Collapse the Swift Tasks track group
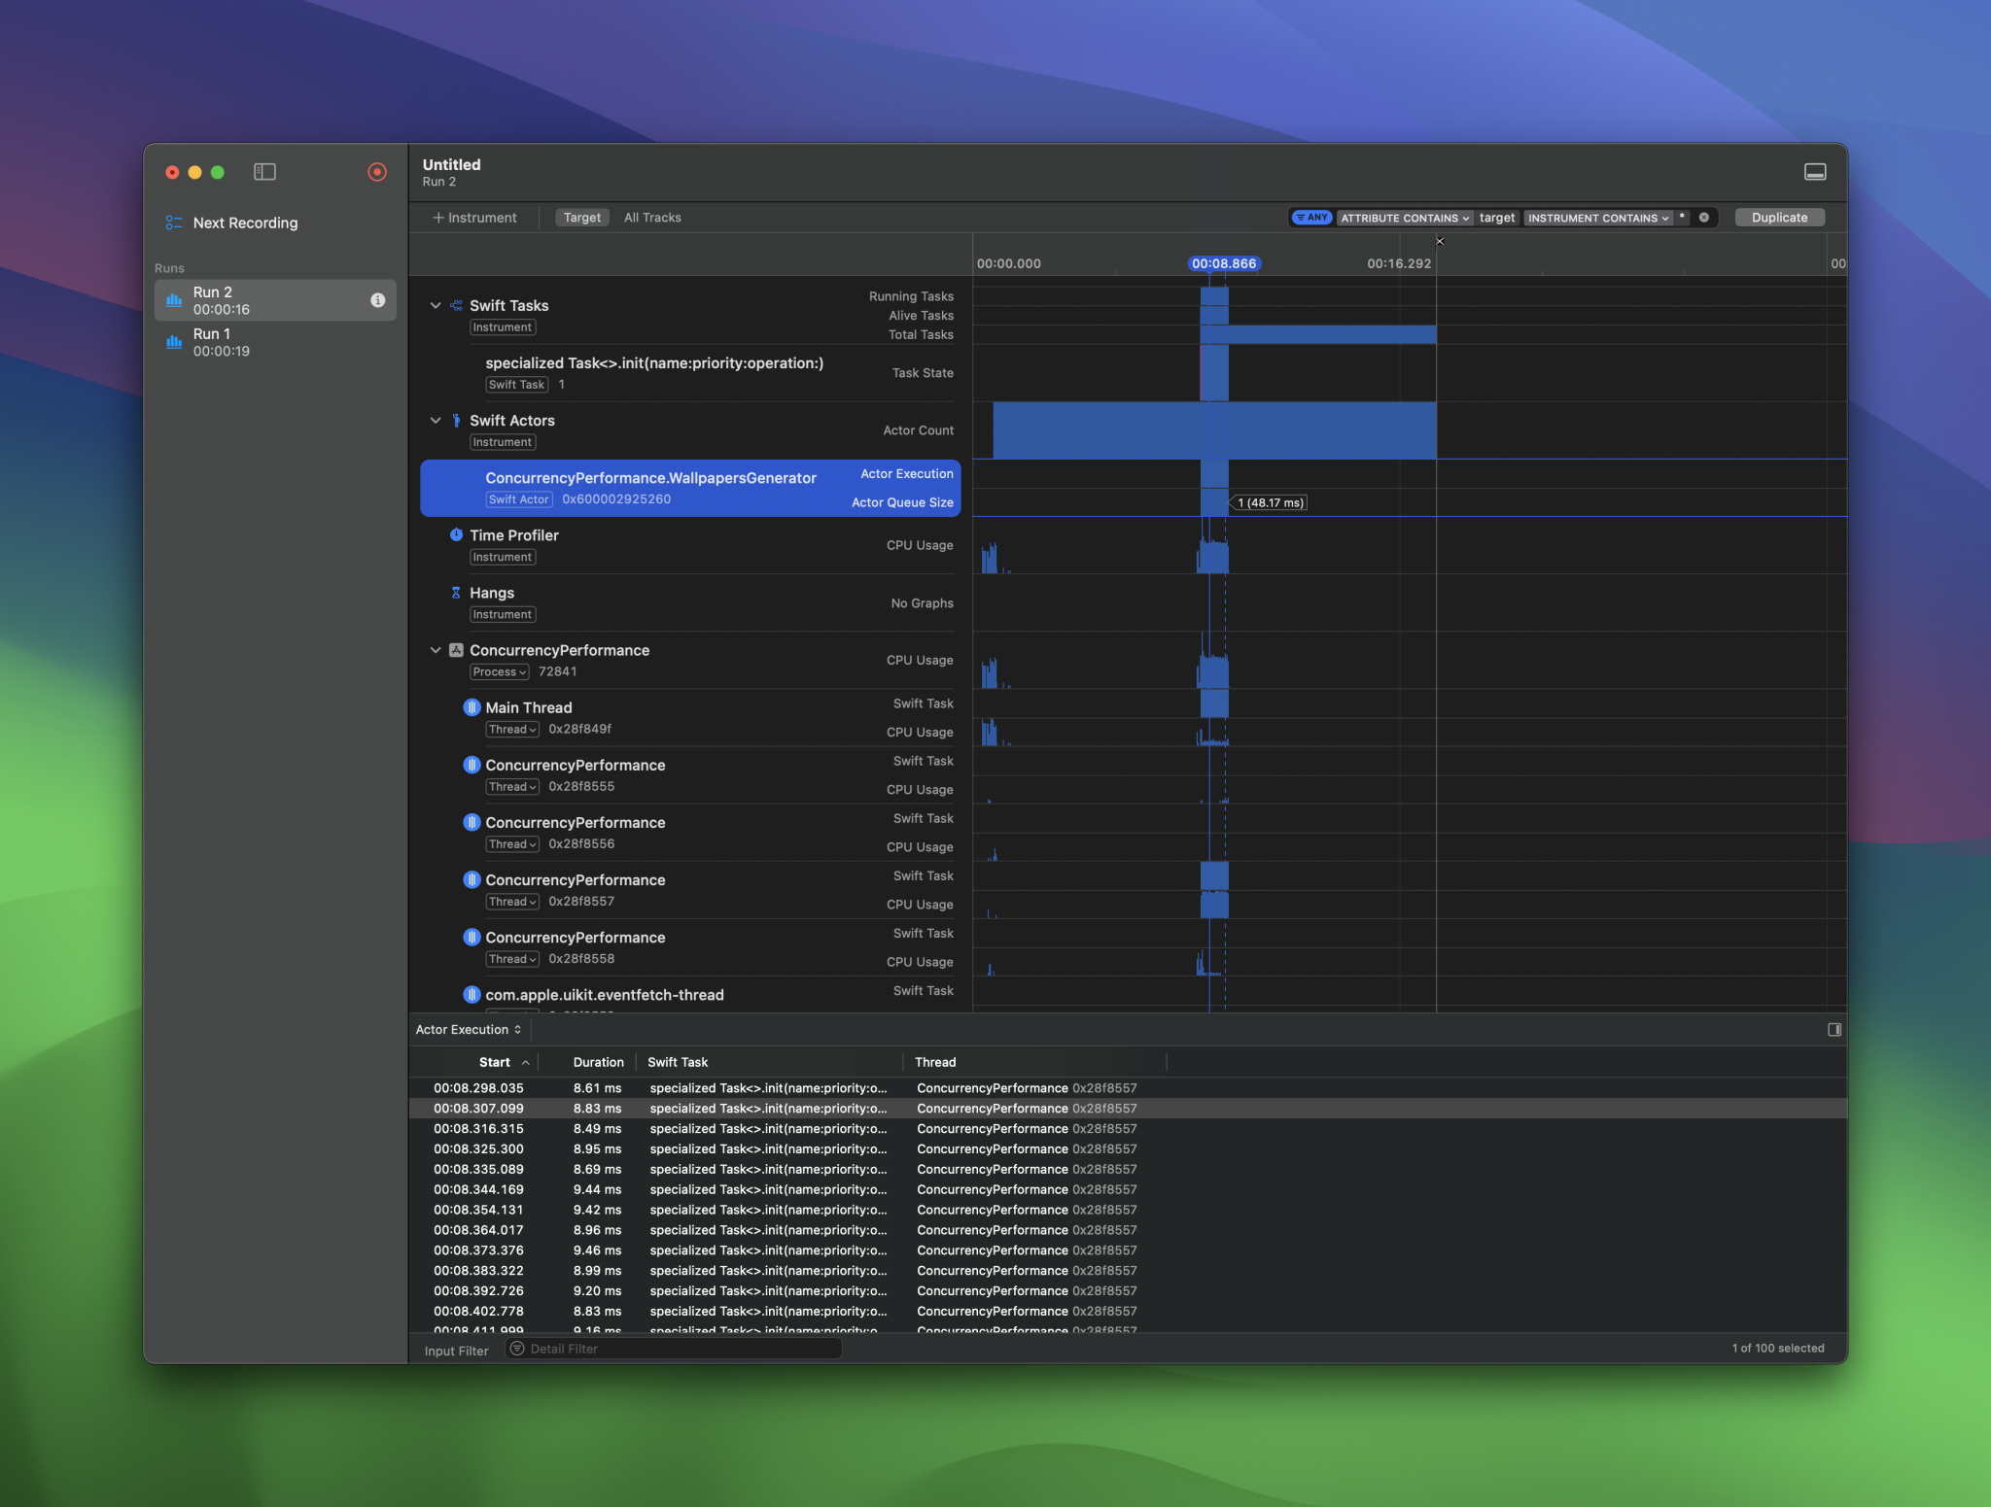Screen dimensions: 1991x1507 (x=436, y=305)
